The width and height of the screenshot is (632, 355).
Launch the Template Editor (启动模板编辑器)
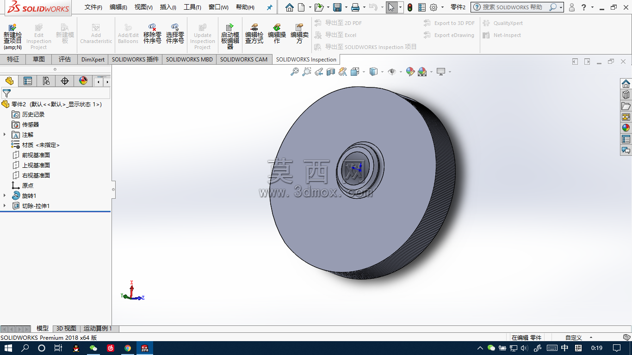(230, 37)
